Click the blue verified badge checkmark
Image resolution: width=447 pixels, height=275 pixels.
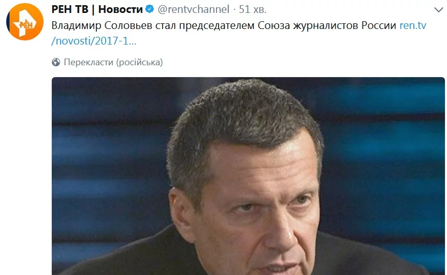coord(150,9)
